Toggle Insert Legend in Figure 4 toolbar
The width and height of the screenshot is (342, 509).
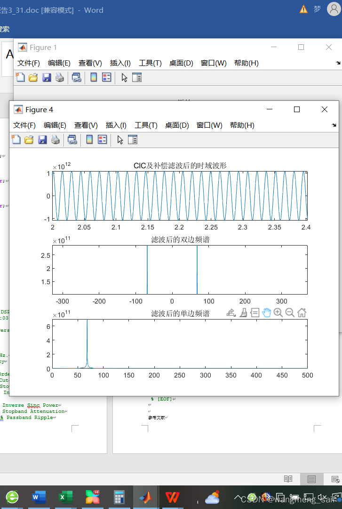coord(102,140)
